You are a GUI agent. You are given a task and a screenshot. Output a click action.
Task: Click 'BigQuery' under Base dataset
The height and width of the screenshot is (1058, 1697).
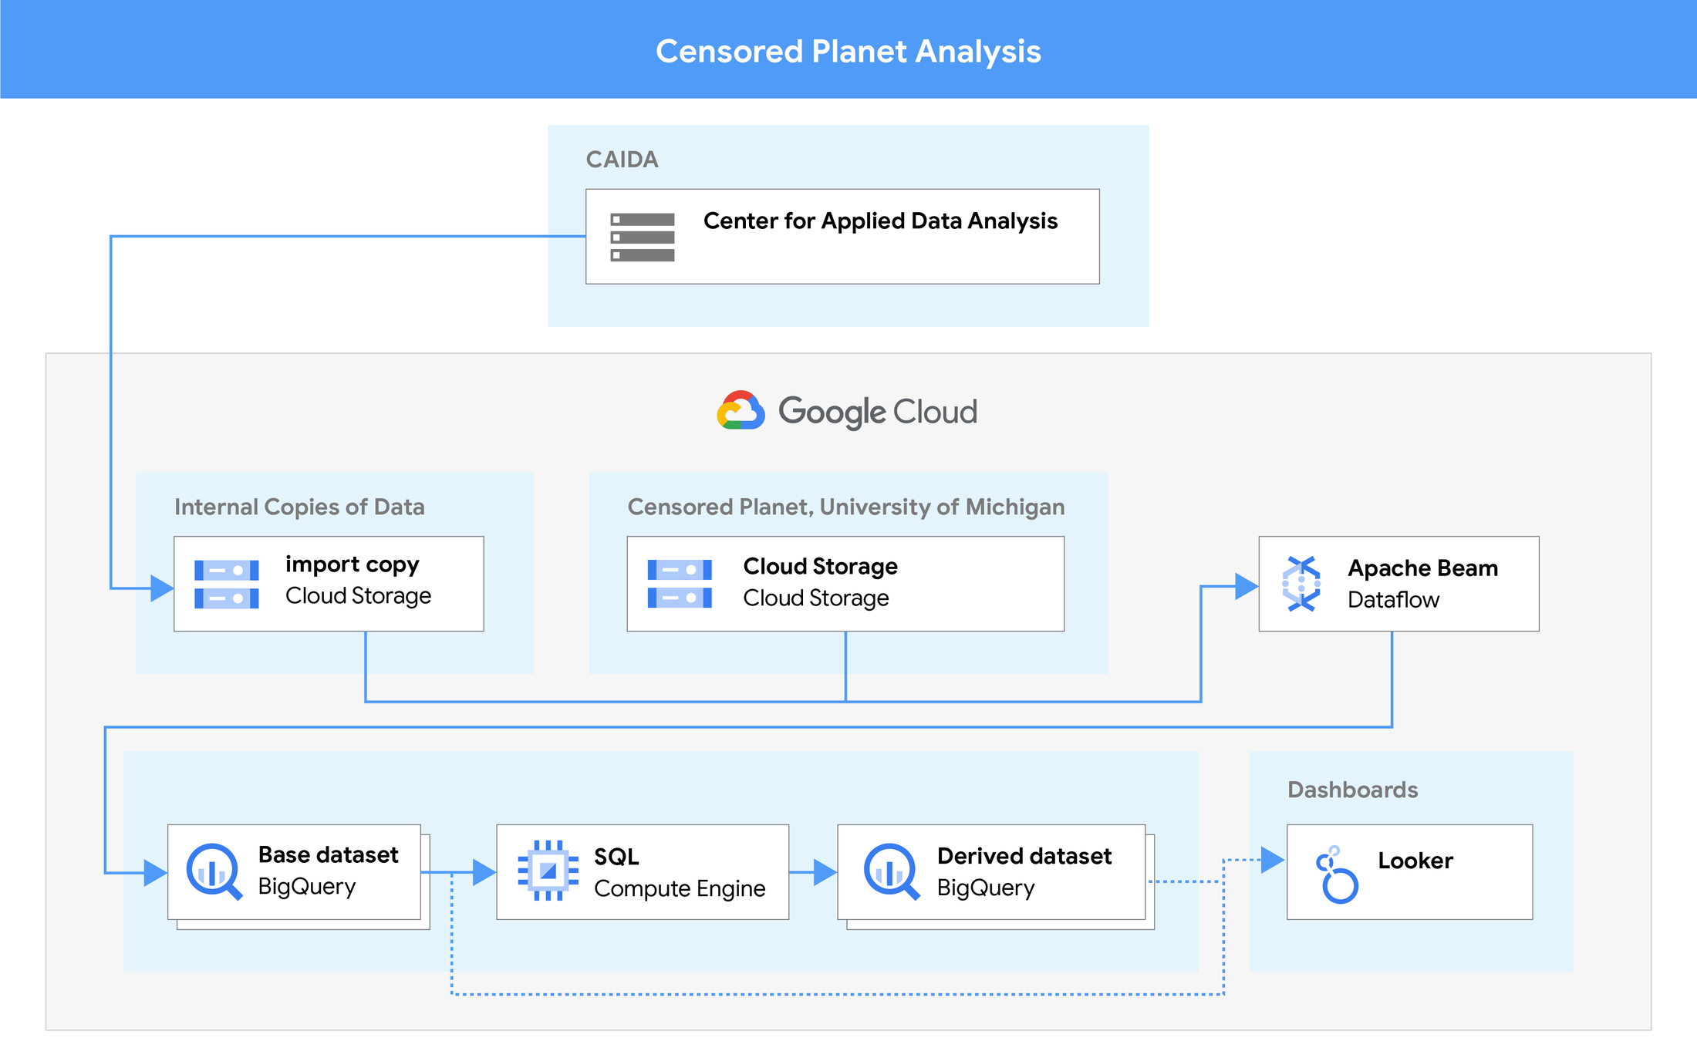tap(307, 887)
